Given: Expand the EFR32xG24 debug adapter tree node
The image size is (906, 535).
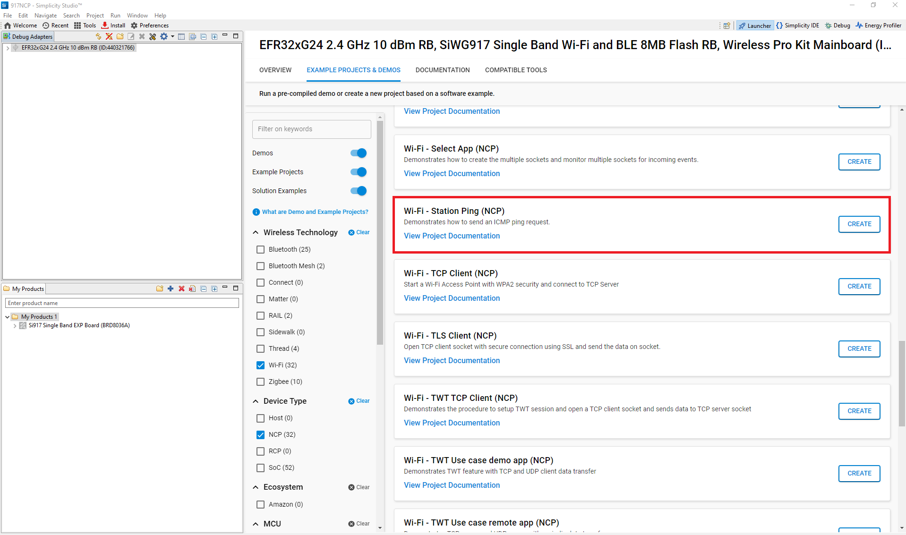Looking at the screenshot, I should [x=8, y=48].
